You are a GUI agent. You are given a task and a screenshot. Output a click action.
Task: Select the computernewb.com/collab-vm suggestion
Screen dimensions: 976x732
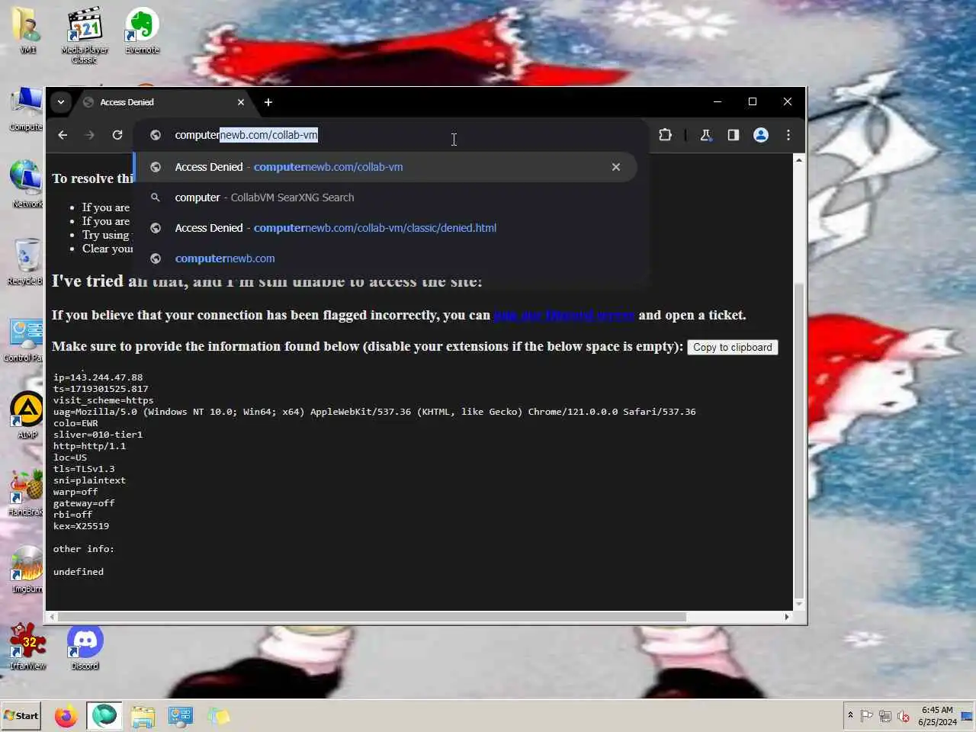pos(385,167)
